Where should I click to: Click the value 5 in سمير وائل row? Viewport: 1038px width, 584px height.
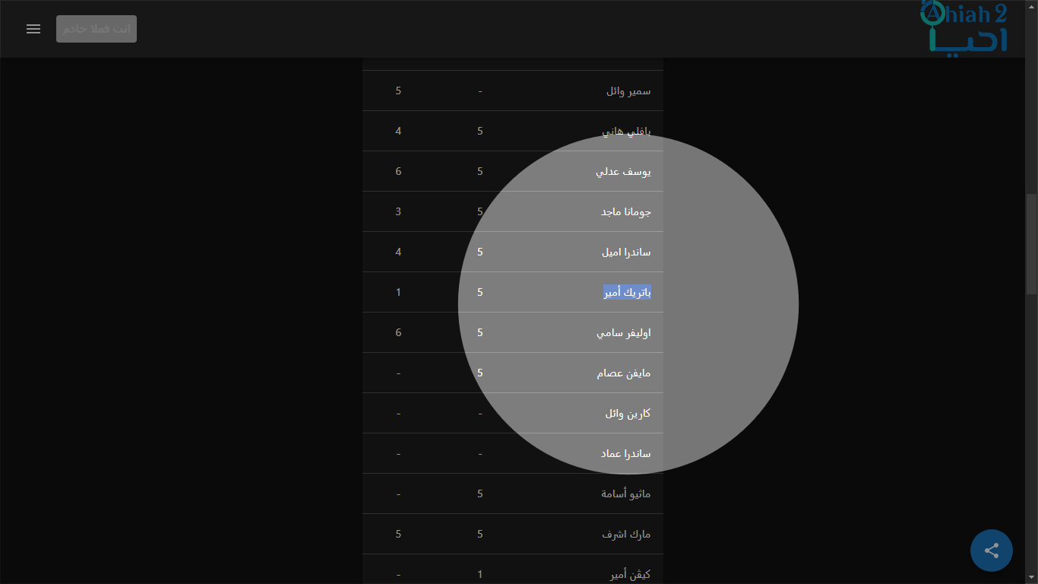click(x=398, y=91)
